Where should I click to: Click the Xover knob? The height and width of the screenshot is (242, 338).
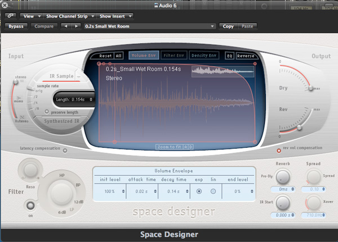point(313,203)
